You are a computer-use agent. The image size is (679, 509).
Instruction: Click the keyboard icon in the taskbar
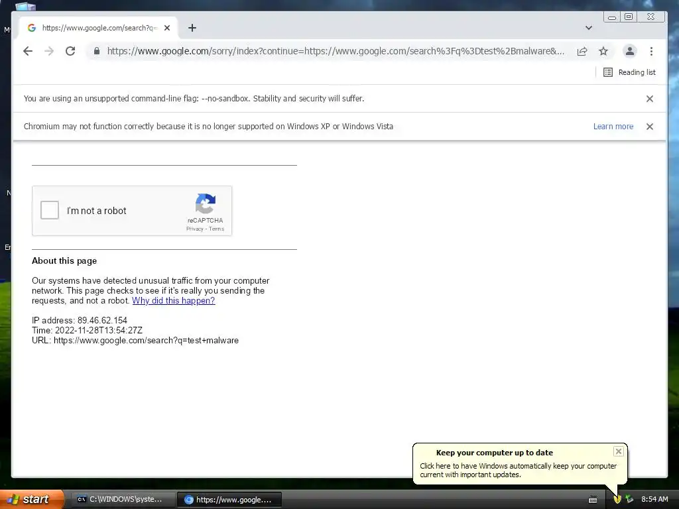[593, 500]
